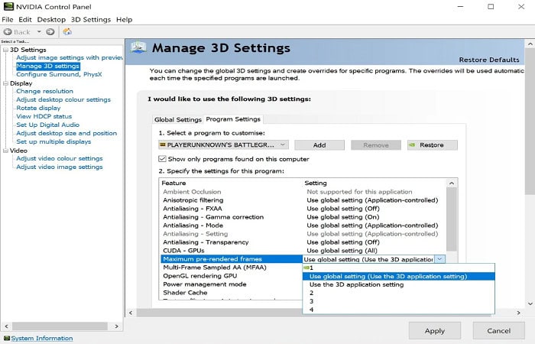Select the CUDA - GPUs row
Screen dimensions: 535x344
coord(303,251)
